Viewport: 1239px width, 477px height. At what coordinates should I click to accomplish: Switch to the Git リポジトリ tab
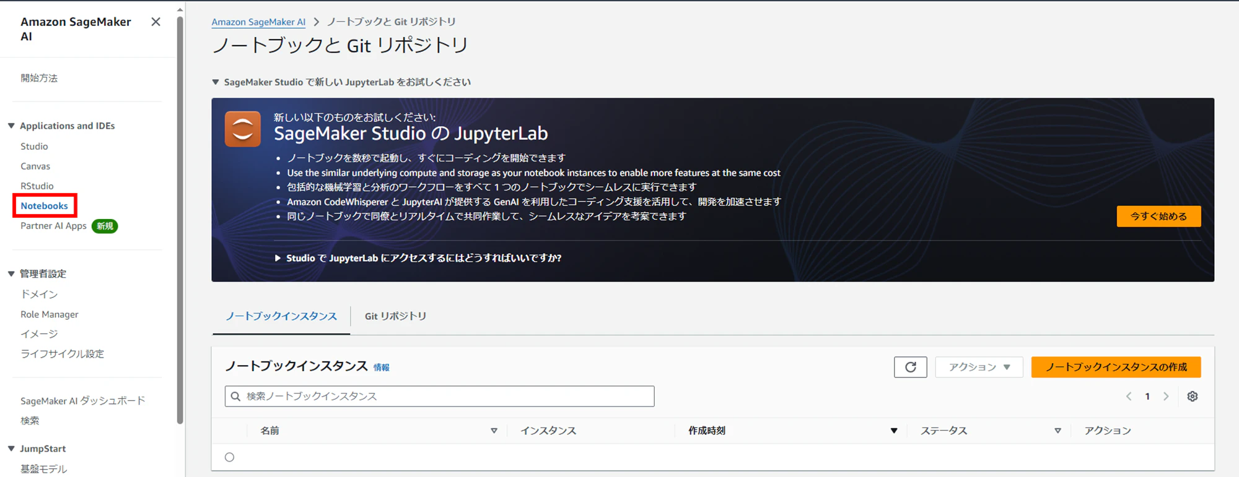tap(395, 316)
